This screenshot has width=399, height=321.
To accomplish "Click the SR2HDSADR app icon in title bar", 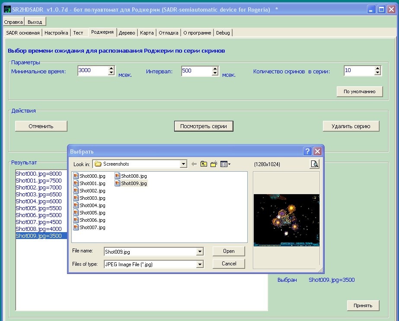I will tap(7, 9).
